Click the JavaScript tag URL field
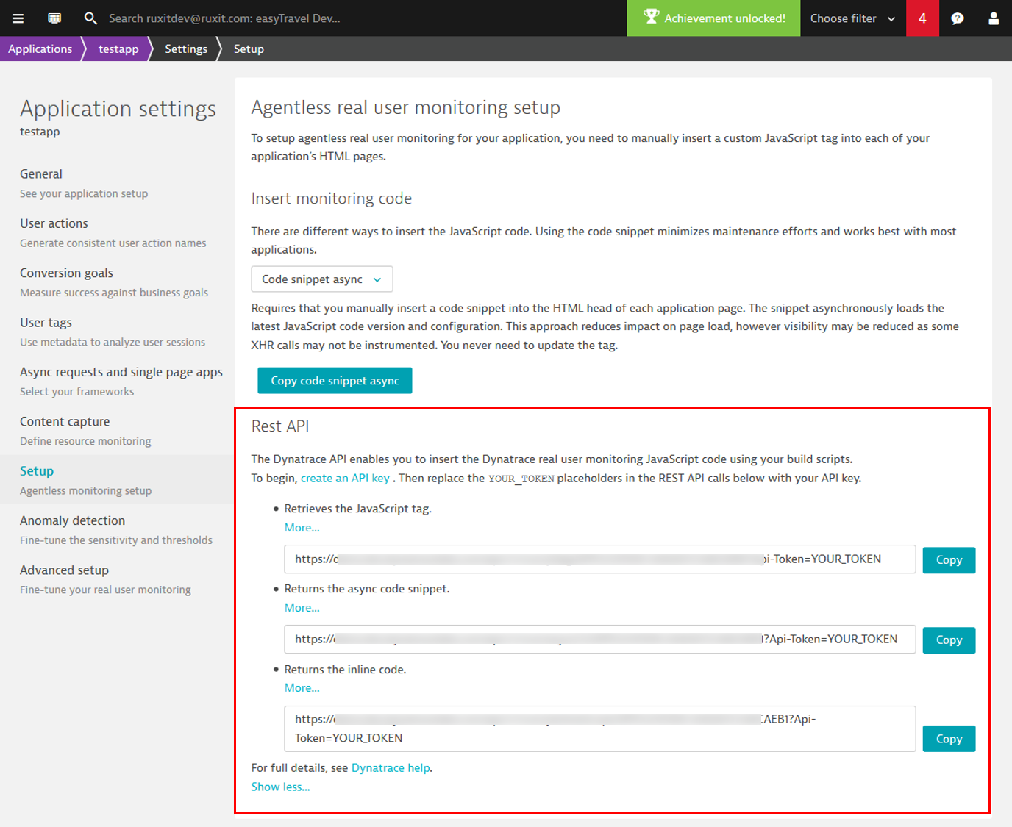This screenshot has height=827, width=1012. 600,559
